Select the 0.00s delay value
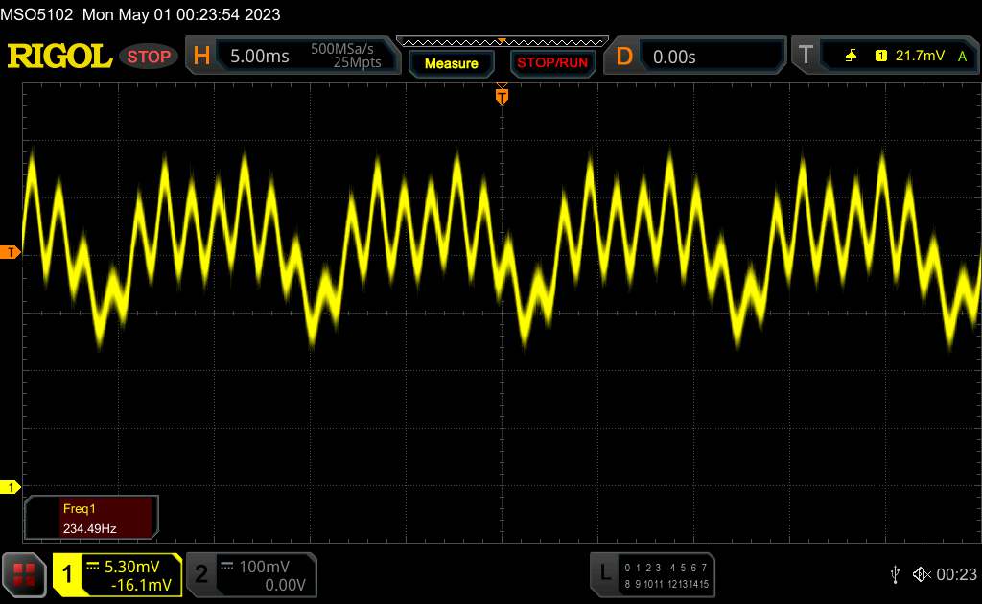 tap(674, 58)
